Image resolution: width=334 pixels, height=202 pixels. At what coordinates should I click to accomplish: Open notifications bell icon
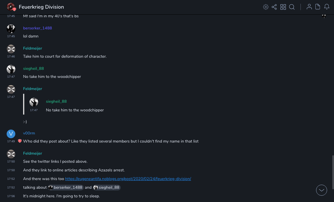[x=327, y=7]
